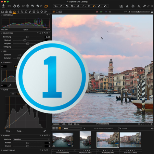Screen dimensions: 154x154
Task: Switch viewer to multi-view grid mode
Action: tap(54, 12)
